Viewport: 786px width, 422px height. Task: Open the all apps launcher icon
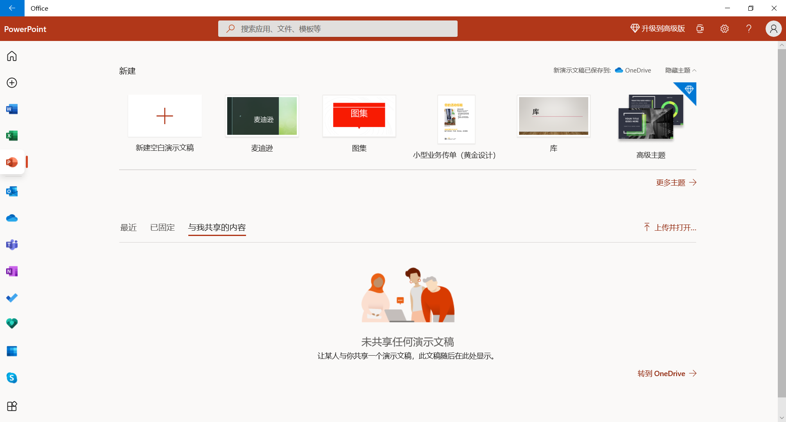12,406
